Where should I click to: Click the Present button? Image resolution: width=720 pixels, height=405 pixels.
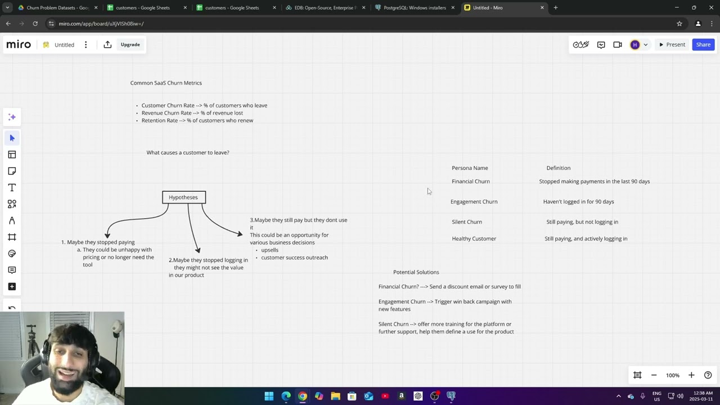[672, 44]
